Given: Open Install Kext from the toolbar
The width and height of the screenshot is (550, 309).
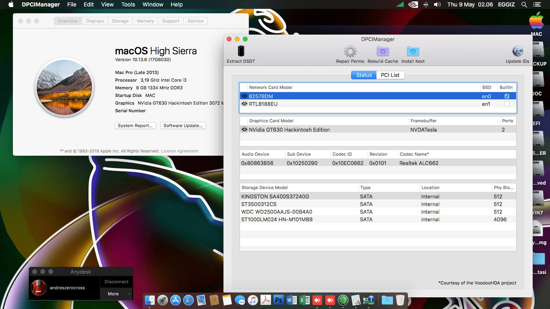Looking at the screenshot, I should (x=413, y=51).
